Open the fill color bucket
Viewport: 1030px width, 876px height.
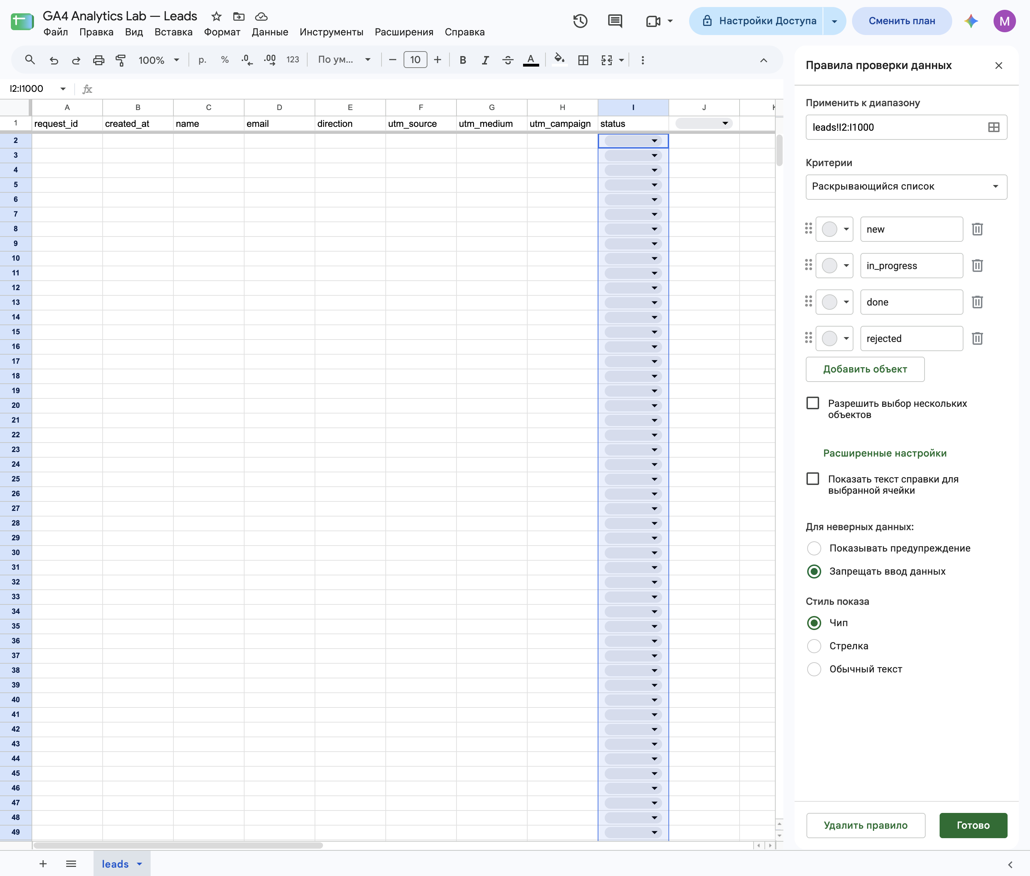[559, 60]
